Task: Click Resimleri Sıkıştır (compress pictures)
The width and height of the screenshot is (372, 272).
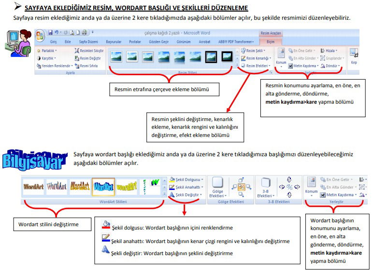Action: [x=89, y=51]
